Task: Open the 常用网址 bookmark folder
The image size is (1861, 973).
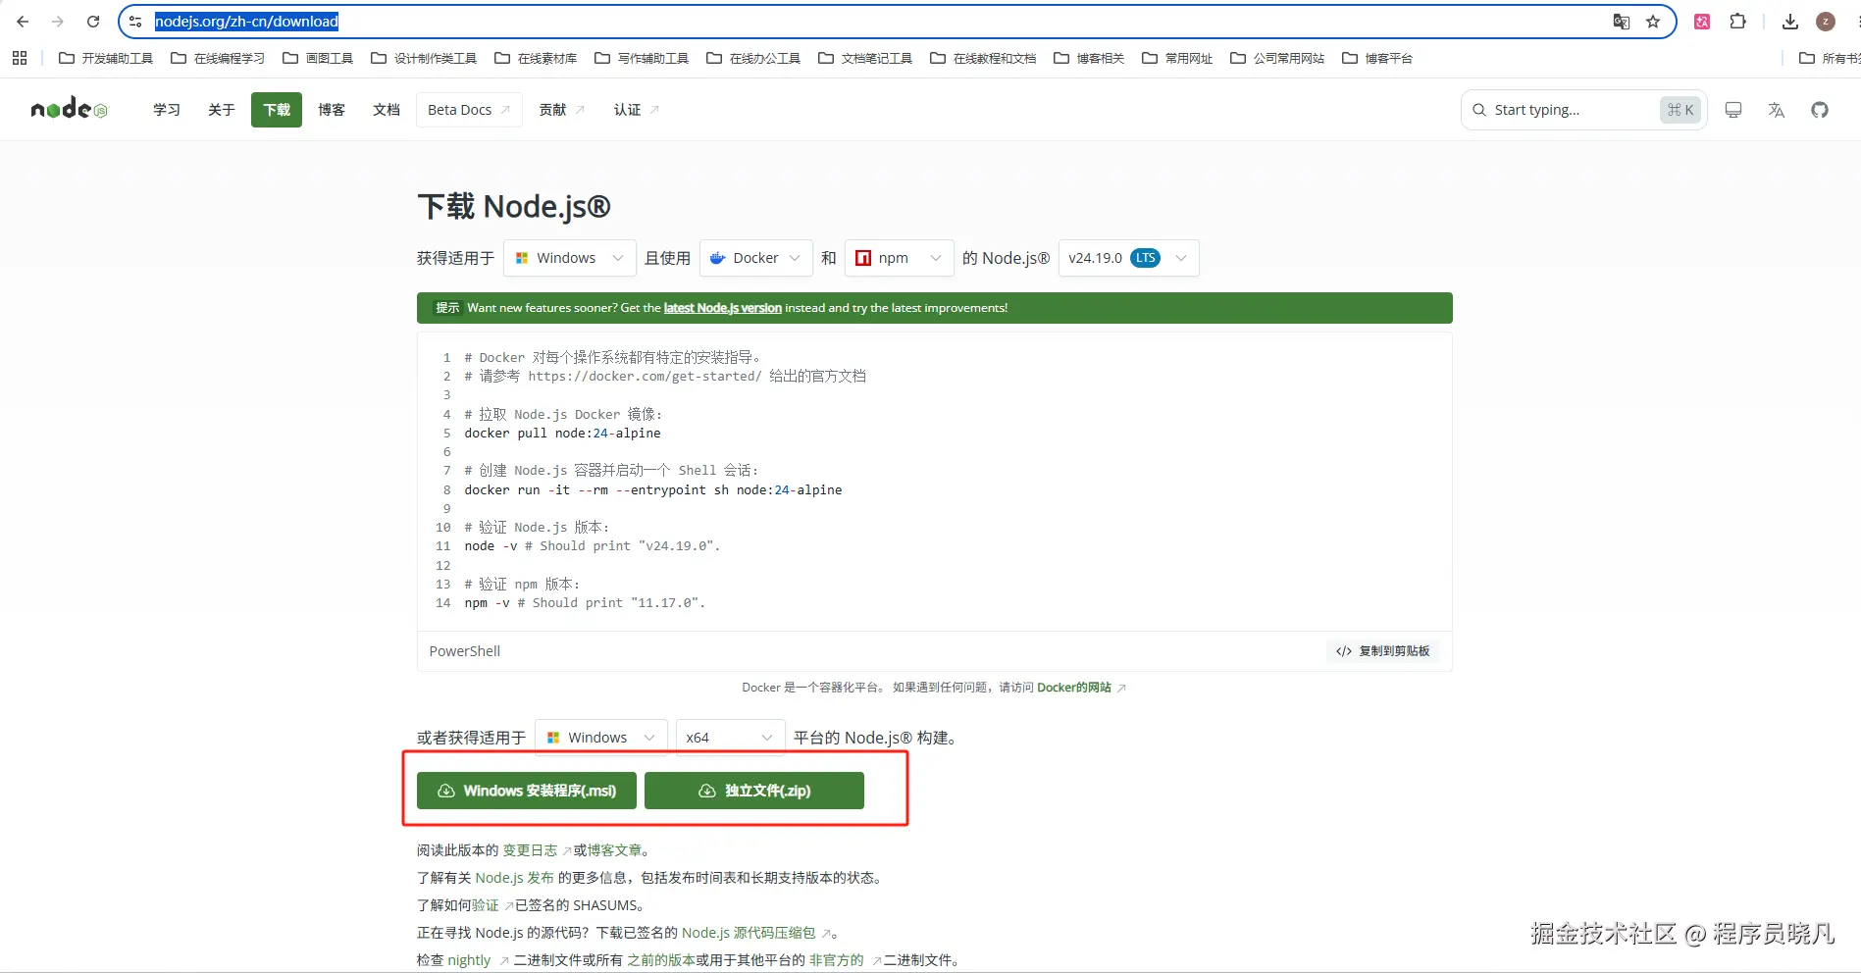Action: coord(1177,58)
